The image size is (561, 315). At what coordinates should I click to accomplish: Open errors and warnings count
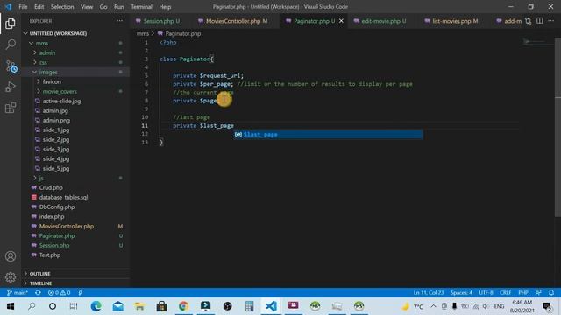point(60,292)
